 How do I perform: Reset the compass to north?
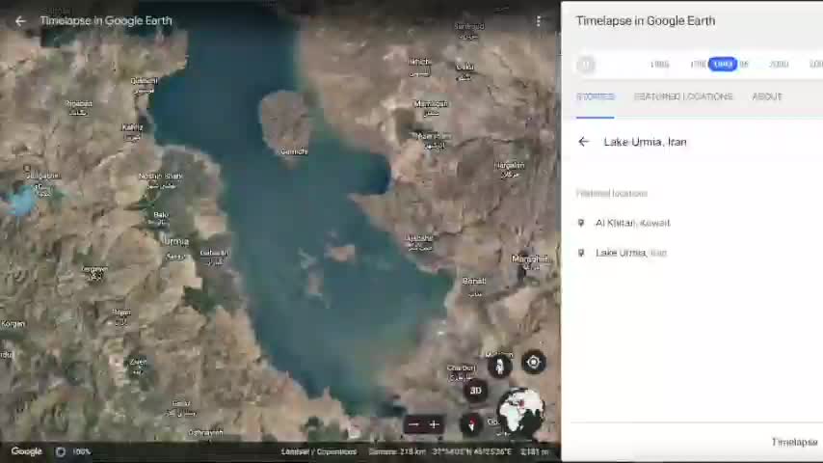click(471, 424)
